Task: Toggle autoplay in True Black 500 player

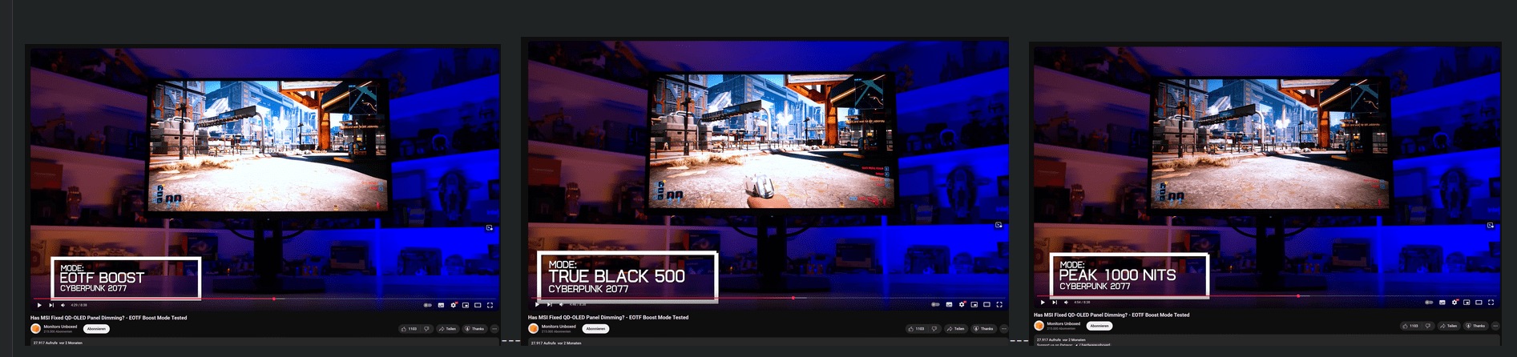Action: 935,304
